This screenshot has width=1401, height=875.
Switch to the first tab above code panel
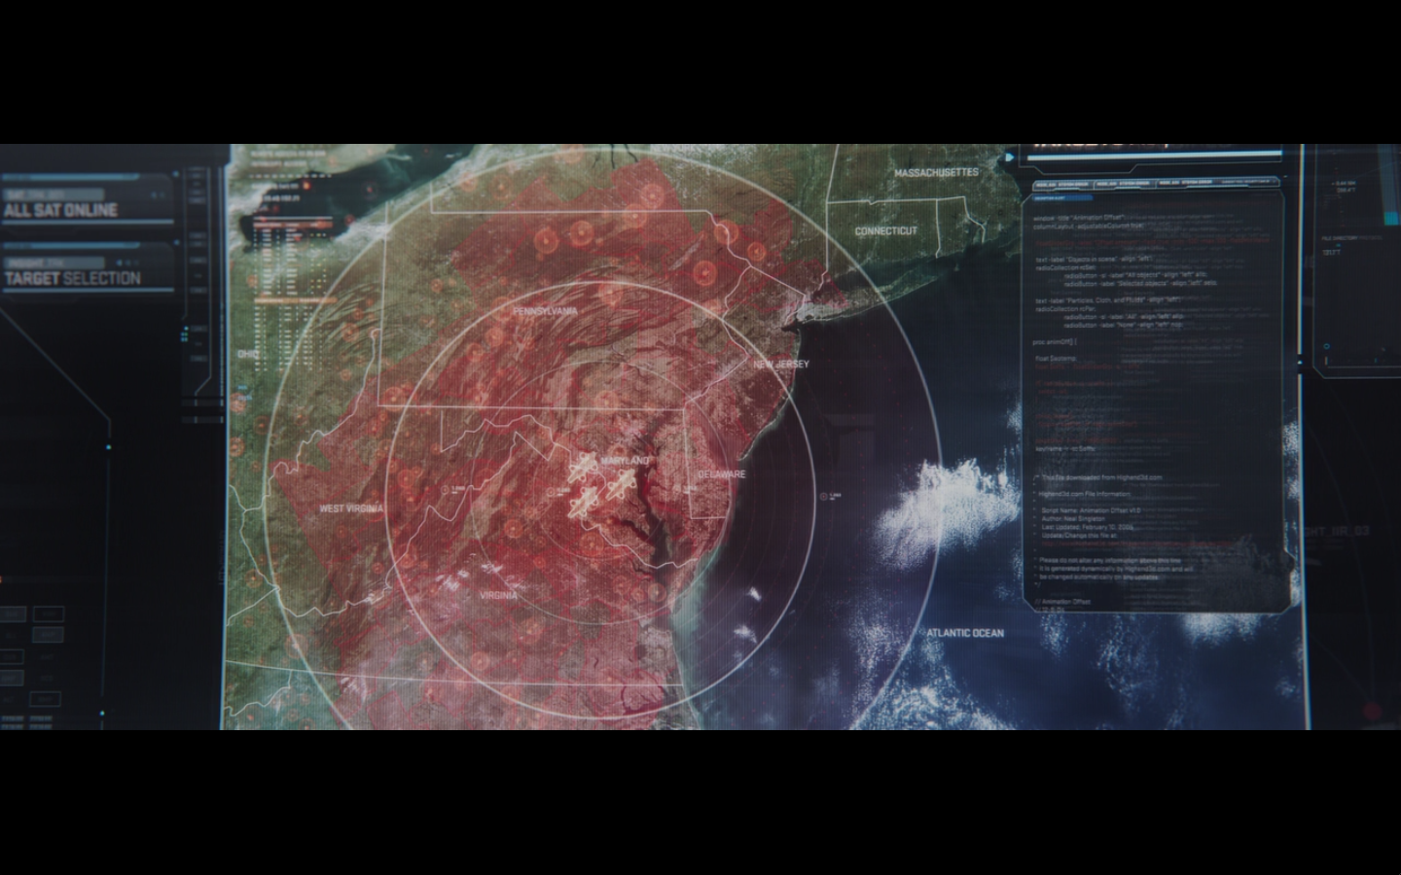pos(1061,182)
